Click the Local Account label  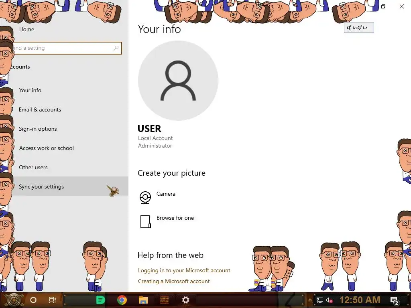pyautogui.click(x=155, y=138)
